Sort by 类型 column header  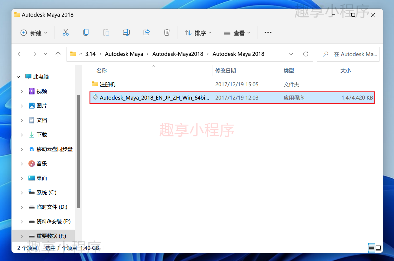(289, 71)
